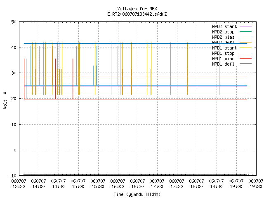Click the light blue NPD2 bias legend sample
The height and width of the screenshot is (198, 264).
(x=245, y=37)
